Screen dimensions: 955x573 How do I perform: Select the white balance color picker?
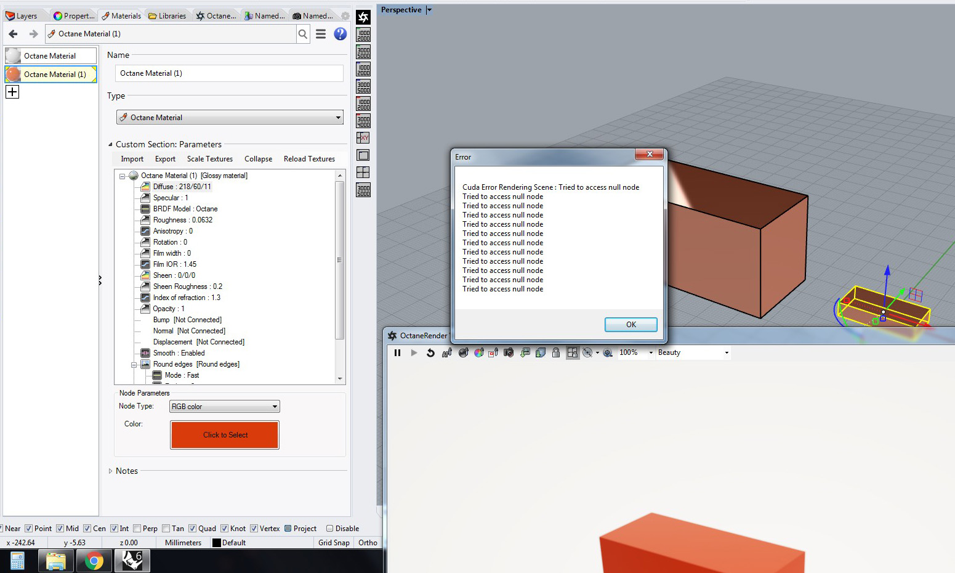[x=478, y=352]
